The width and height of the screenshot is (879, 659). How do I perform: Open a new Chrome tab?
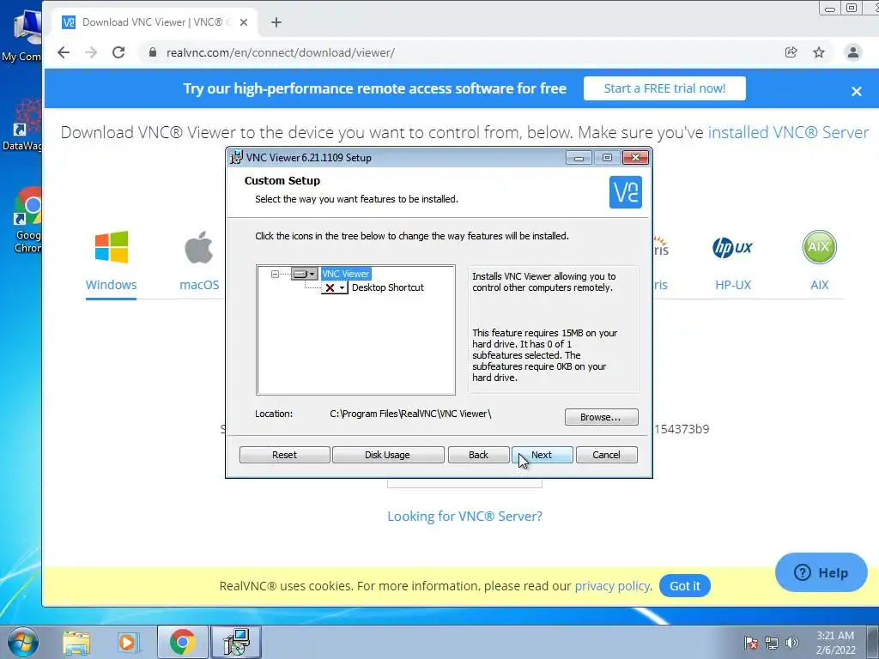tap(276, 22)
